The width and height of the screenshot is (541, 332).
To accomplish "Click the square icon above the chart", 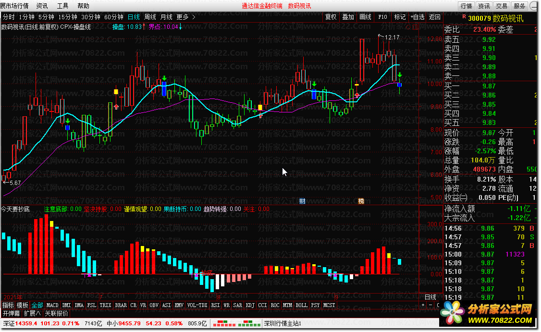I will (416, 27).
